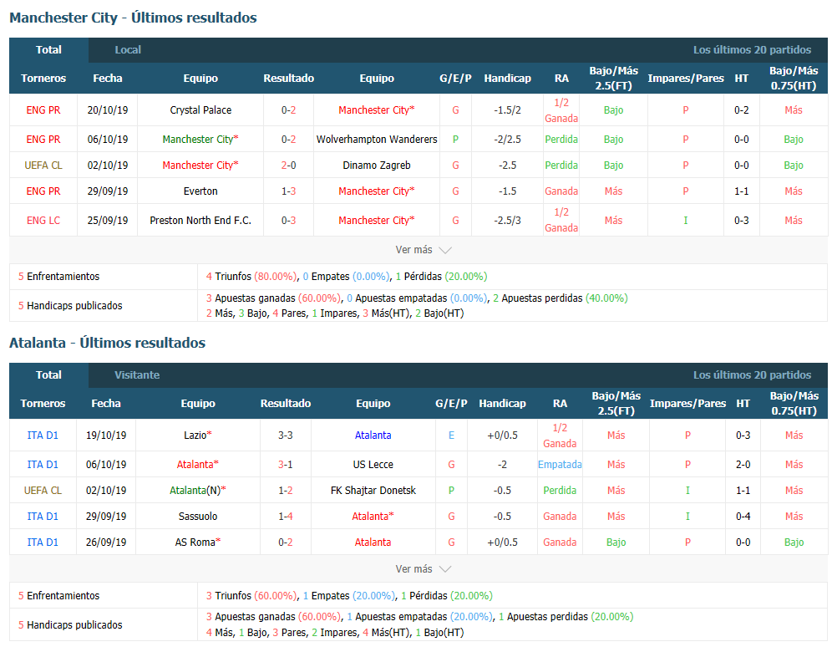This screenshot has width=832, height=652.
Task: Click the G/E/P header in Atalanta table
Action: [452, 403]
